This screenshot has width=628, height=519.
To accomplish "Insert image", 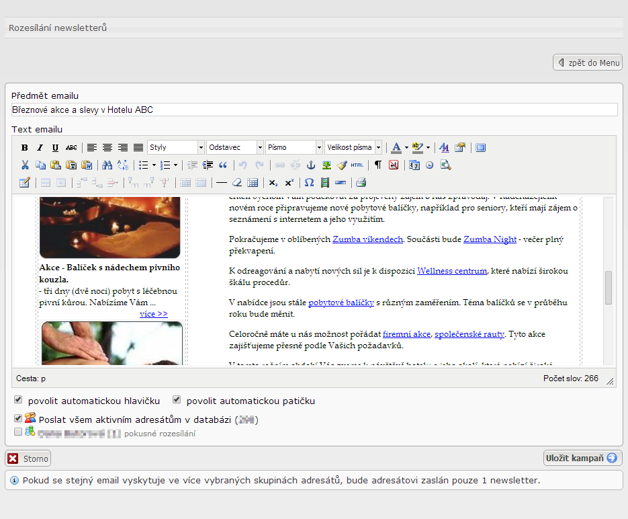I will pos(326,165).
